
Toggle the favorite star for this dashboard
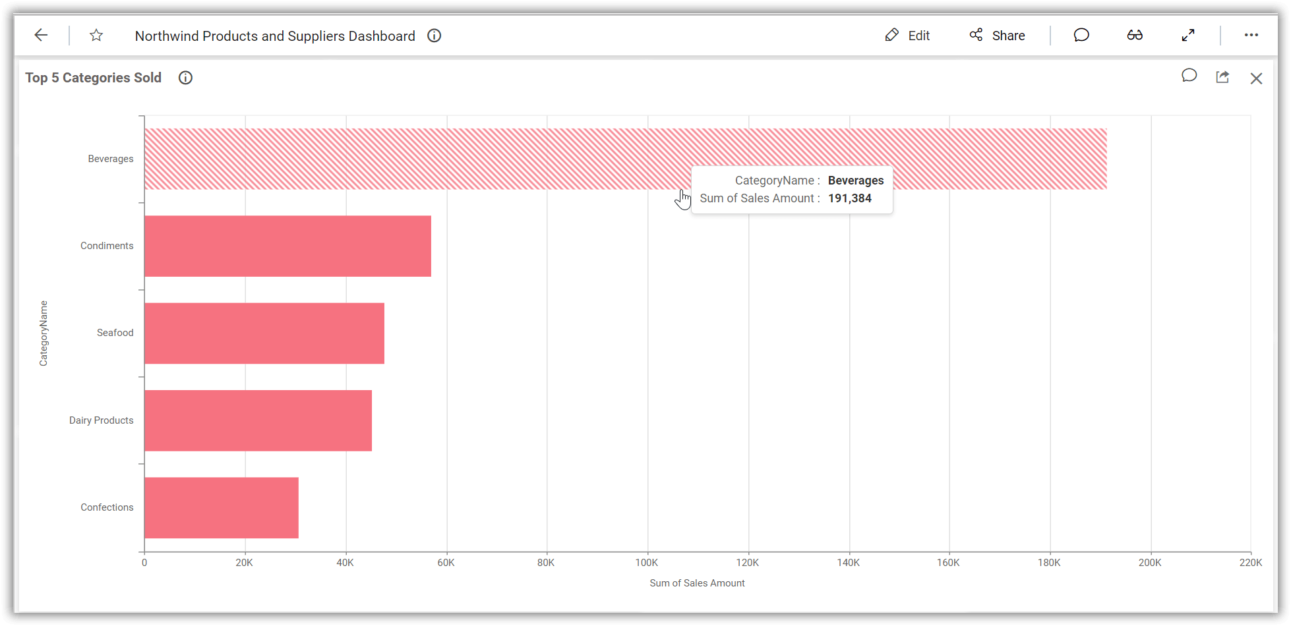pyautogui.click(x=96, y=35)
